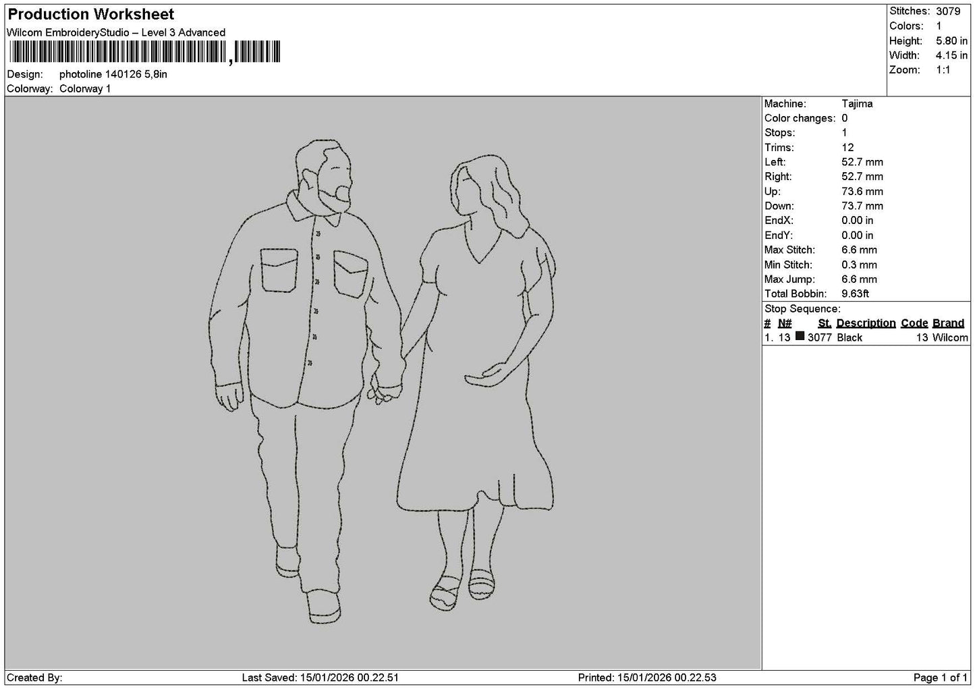Click the stitch count 3077 in stop sequence

tap(820, 338)
